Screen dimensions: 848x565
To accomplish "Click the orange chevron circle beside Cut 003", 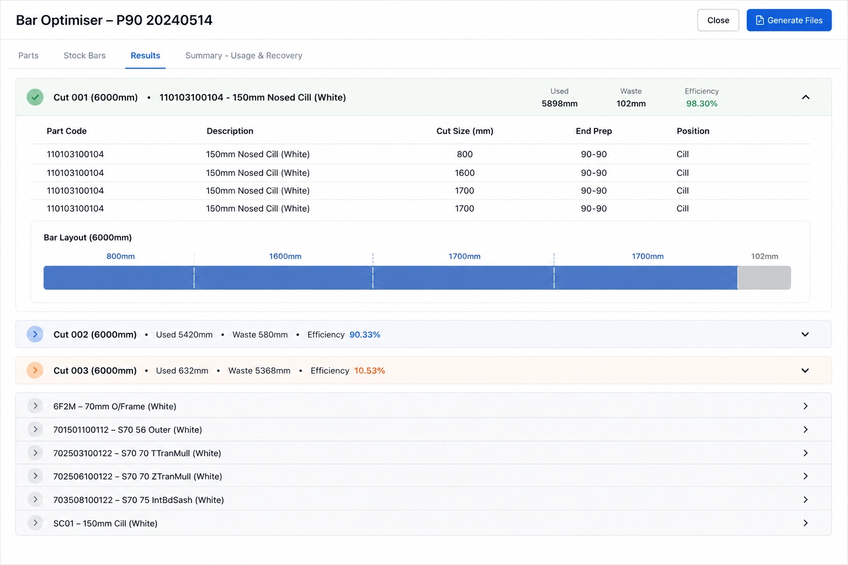I will point(35,370).
